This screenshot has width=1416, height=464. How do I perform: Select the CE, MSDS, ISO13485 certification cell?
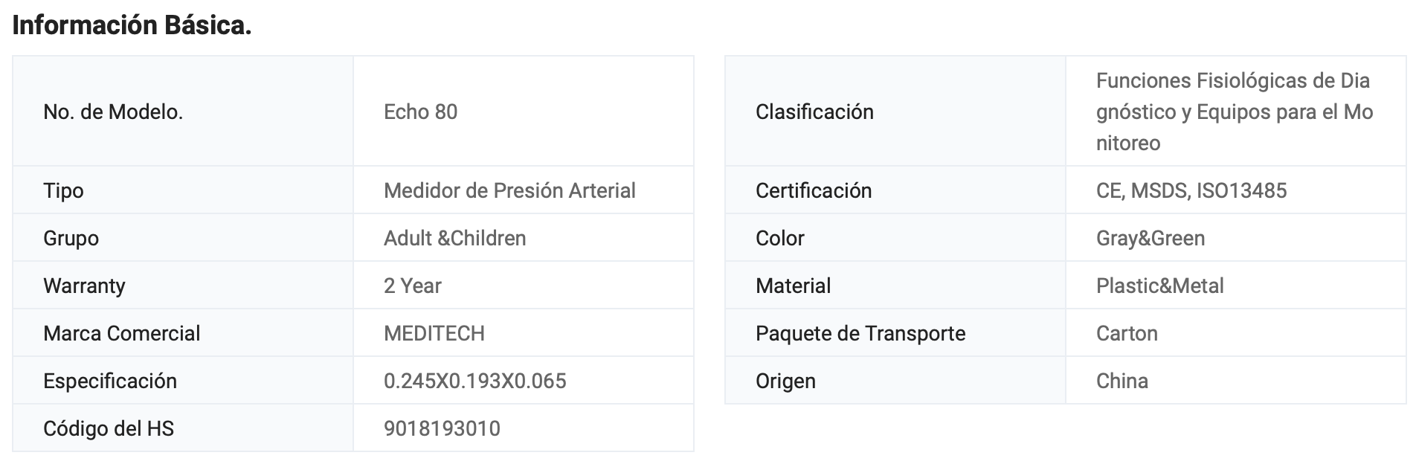tap(1191, 190)
